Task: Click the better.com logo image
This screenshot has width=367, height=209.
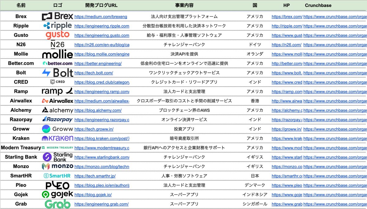Action: coord(57,63)
